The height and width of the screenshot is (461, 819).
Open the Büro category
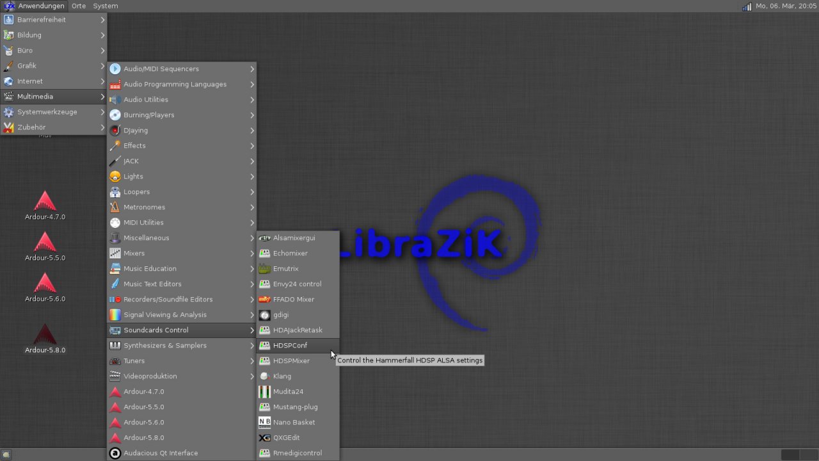pos(54,51)
